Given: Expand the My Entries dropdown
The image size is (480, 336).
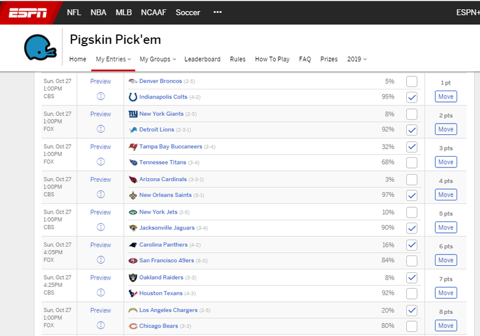Looking at the screenshot, I should click(x=113, y=59).
